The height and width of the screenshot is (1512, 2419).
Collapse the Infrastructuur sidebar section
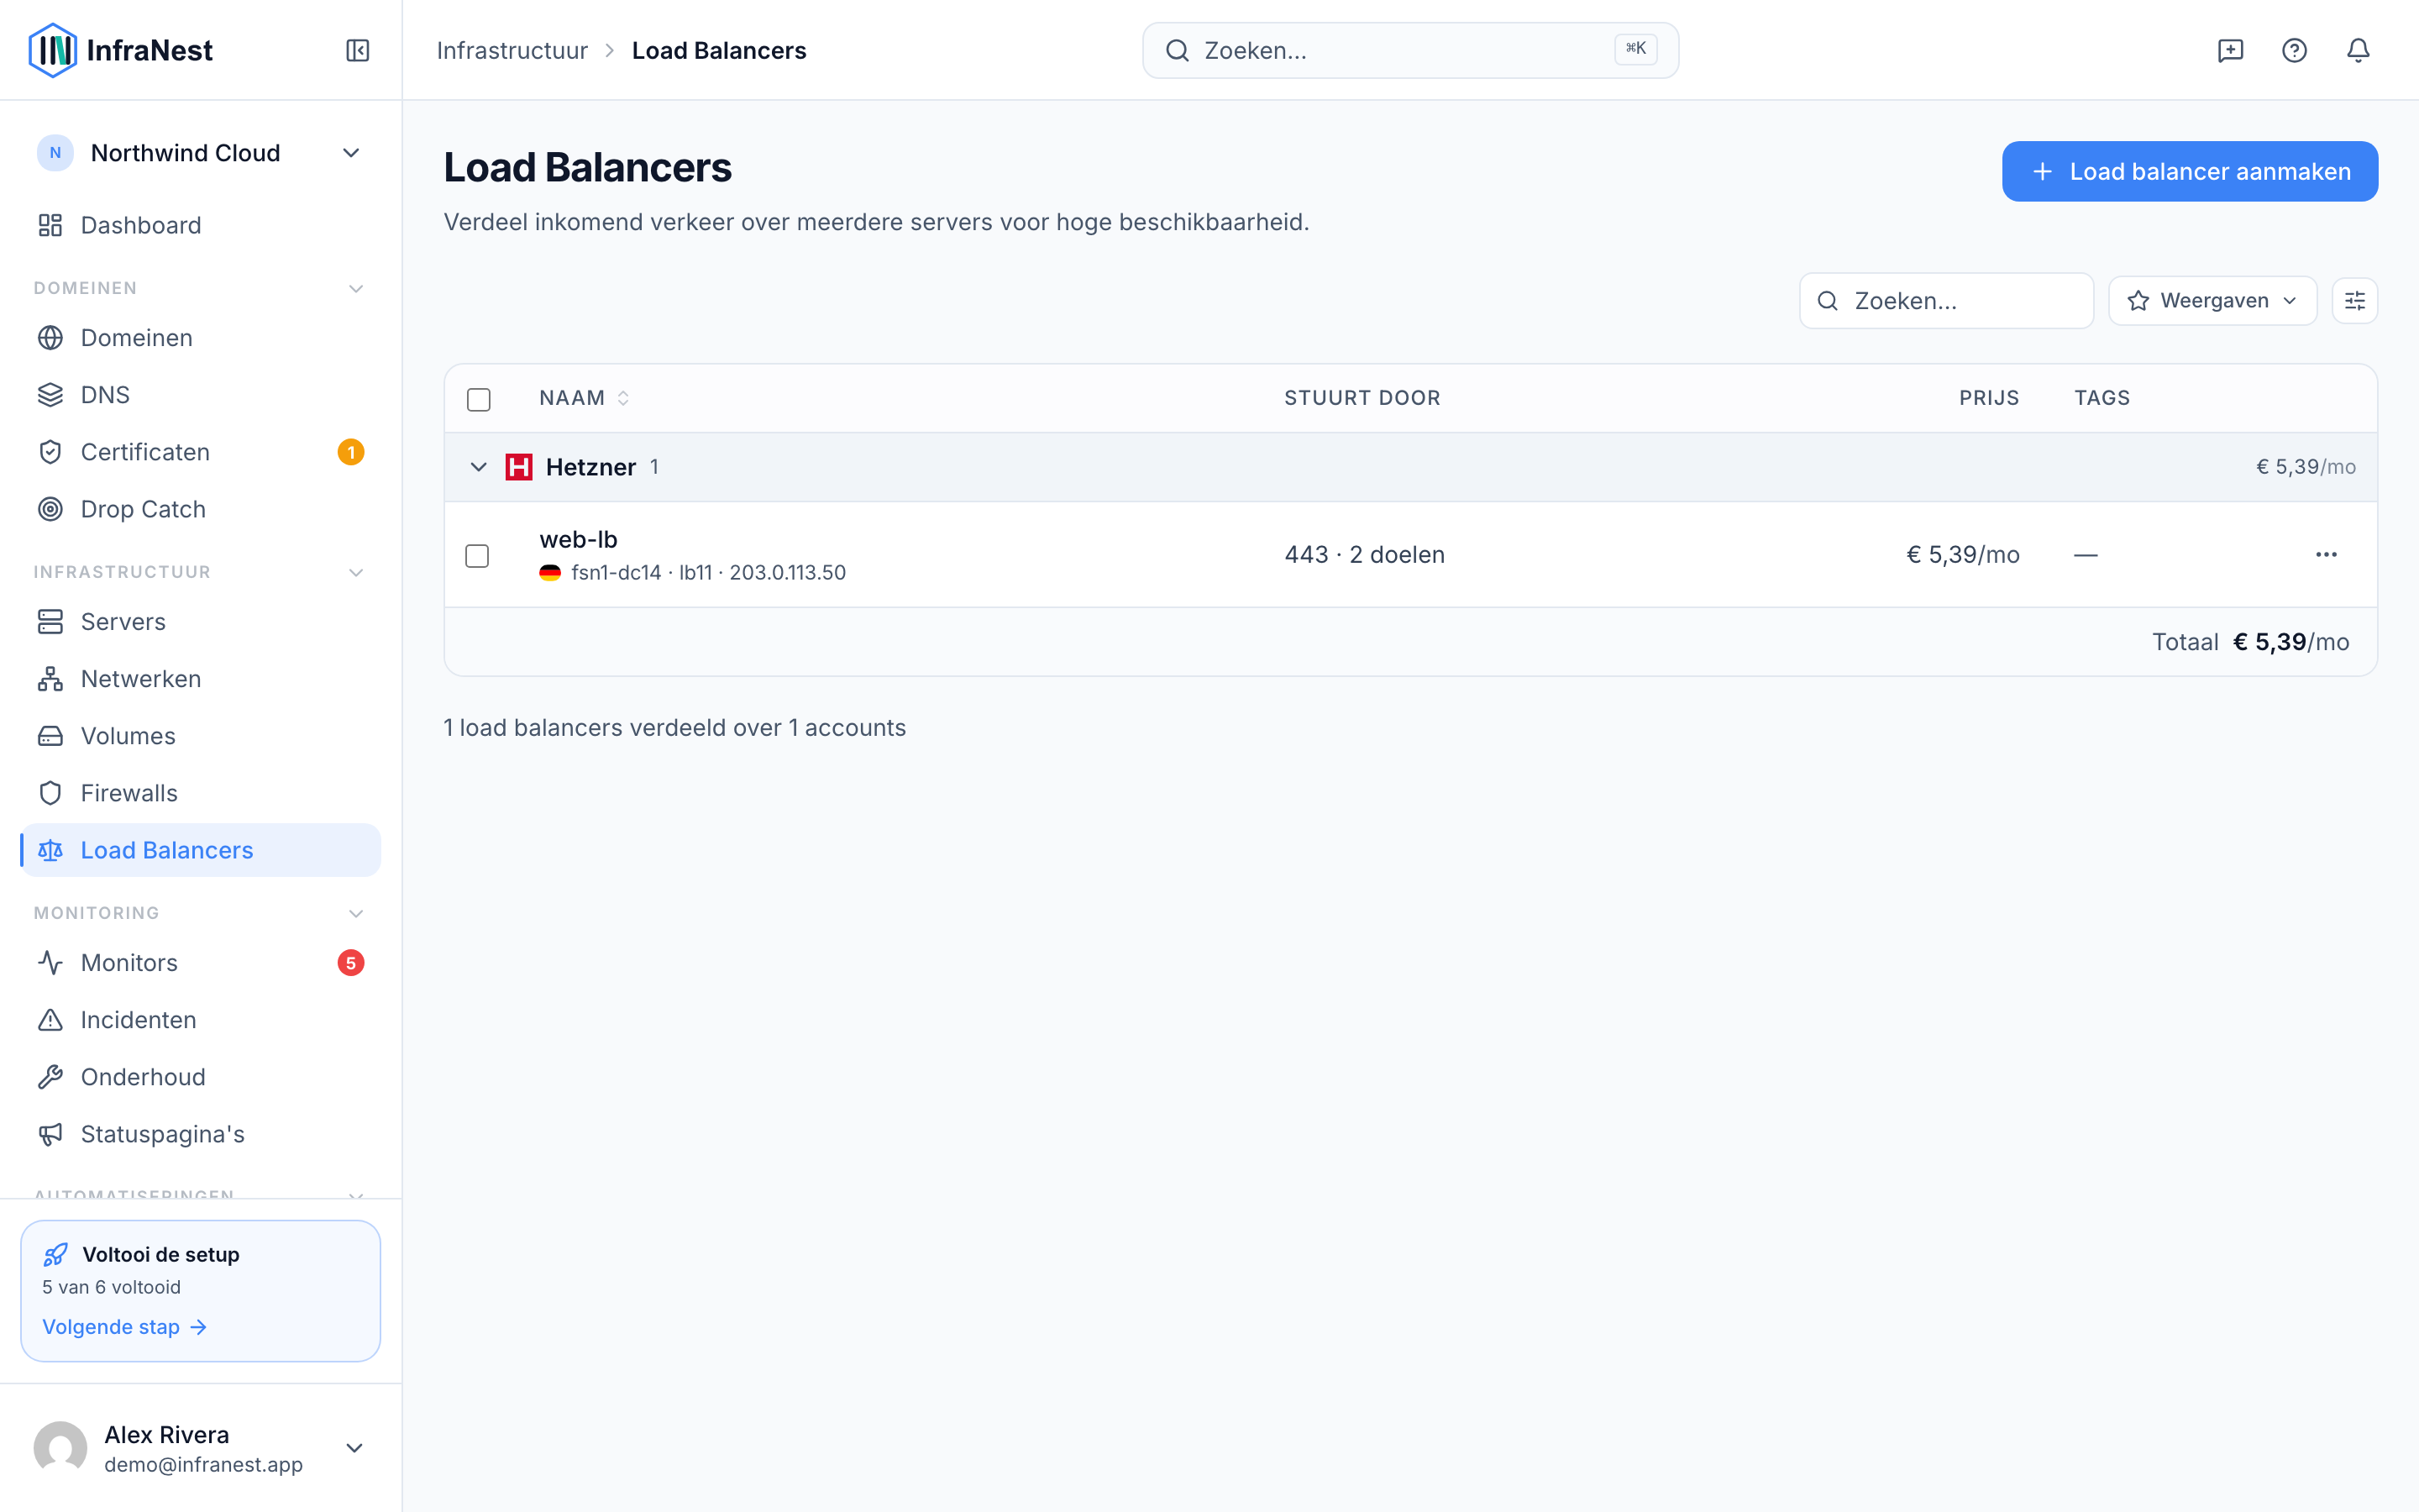point(356,572)
